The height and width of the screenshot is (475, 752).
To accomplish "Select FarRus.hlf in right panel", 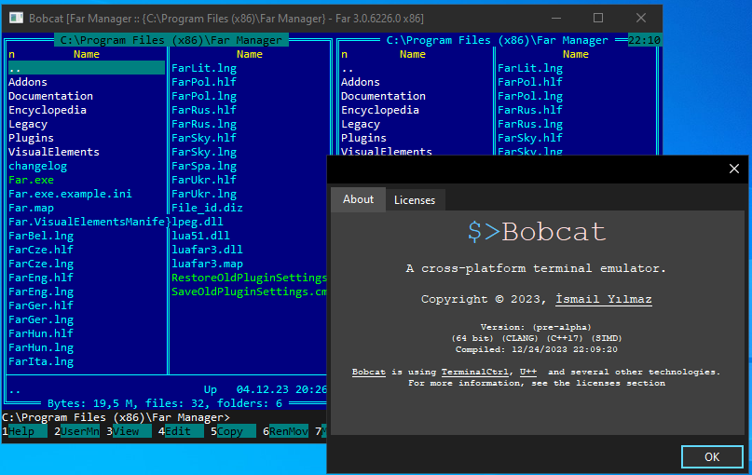I will 530,110.
